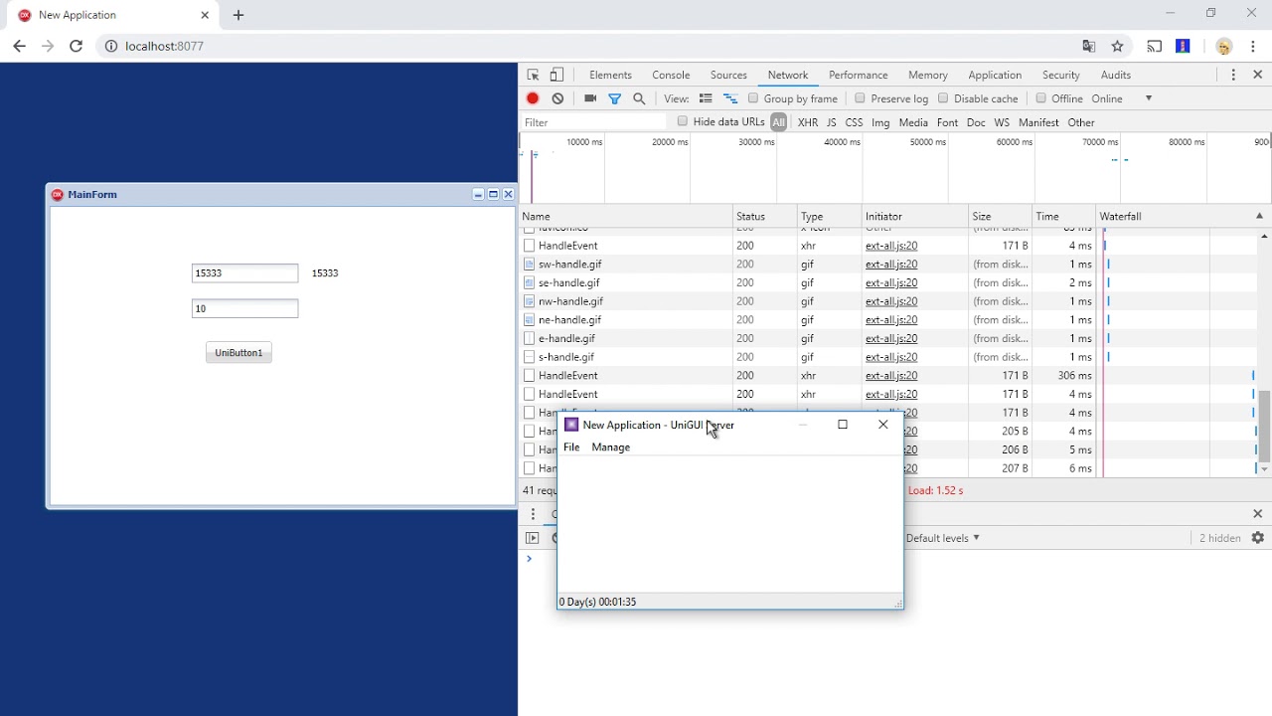Close the console drawer
The width and height of the screenshot is (1272, 716).
[1257, 514]
